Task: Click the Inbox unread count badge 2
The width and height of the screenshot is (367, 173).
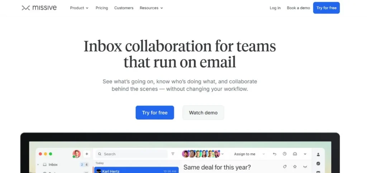Action: [82, 165]
